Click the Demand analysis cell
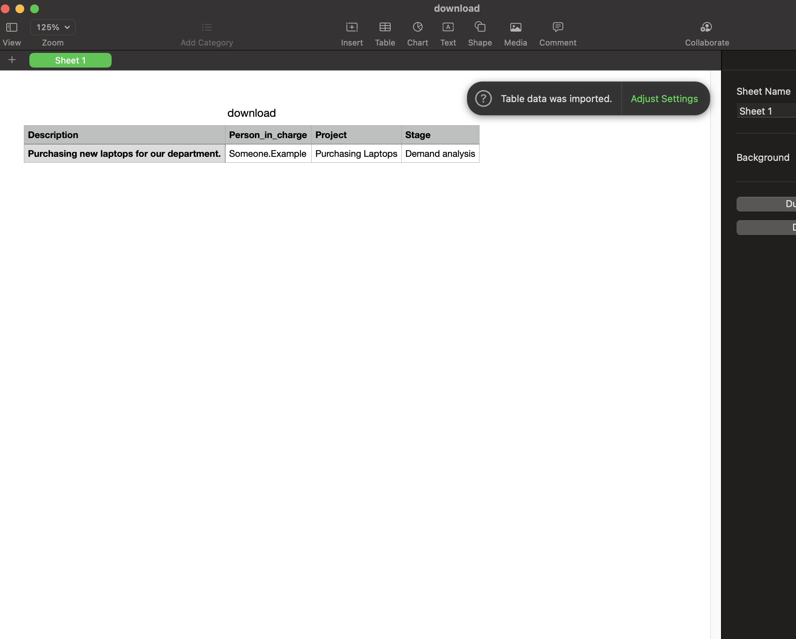 (x=440, y=154)
